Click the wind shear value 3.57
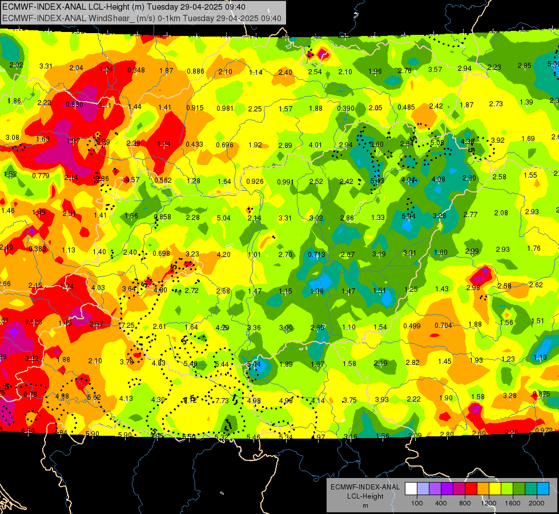The width and height of the screenshot is (559, 514). (435, 69)
